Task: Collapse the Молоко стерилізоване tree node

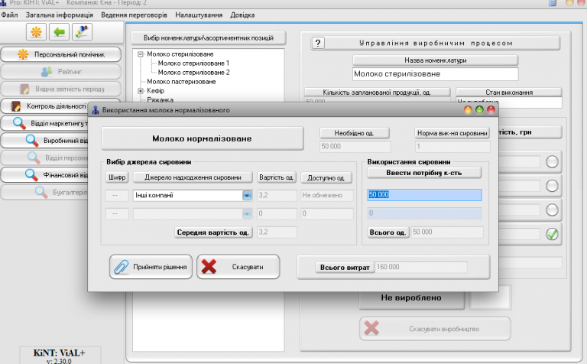Action: 141,54
